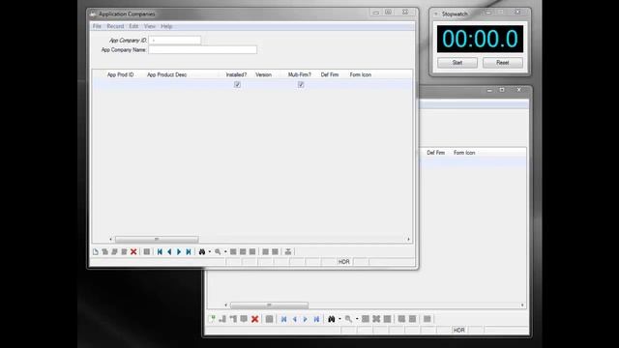Click the App Product Desc column header
The image size is (619, 348).
[x=166, y=74]
